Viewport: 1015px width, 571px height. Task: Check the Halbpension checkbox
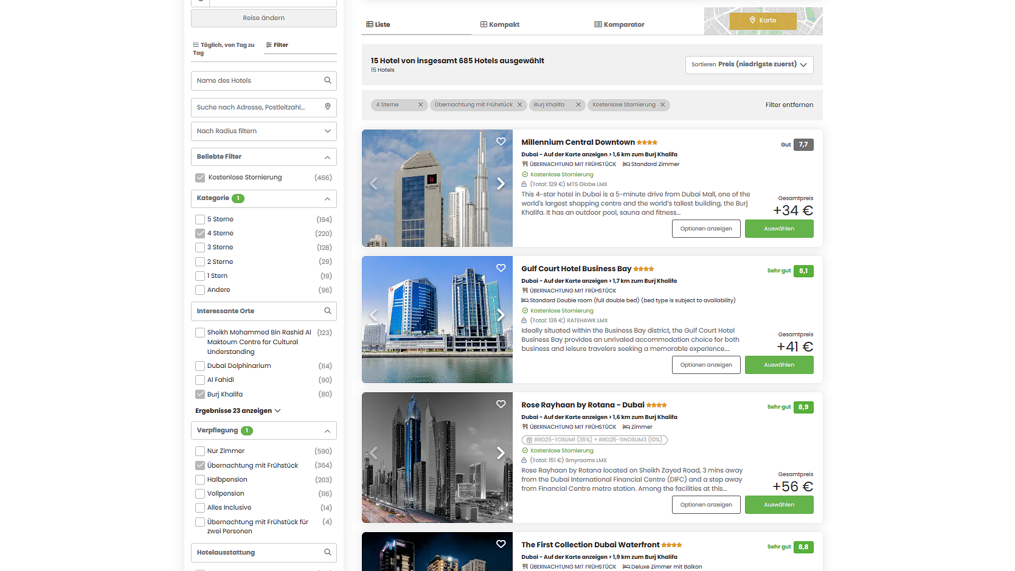click(x=200, y=480)
